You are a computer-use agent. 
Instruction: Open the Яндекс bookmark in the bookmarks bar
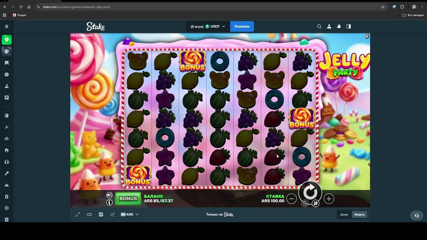tap(20, 15)
